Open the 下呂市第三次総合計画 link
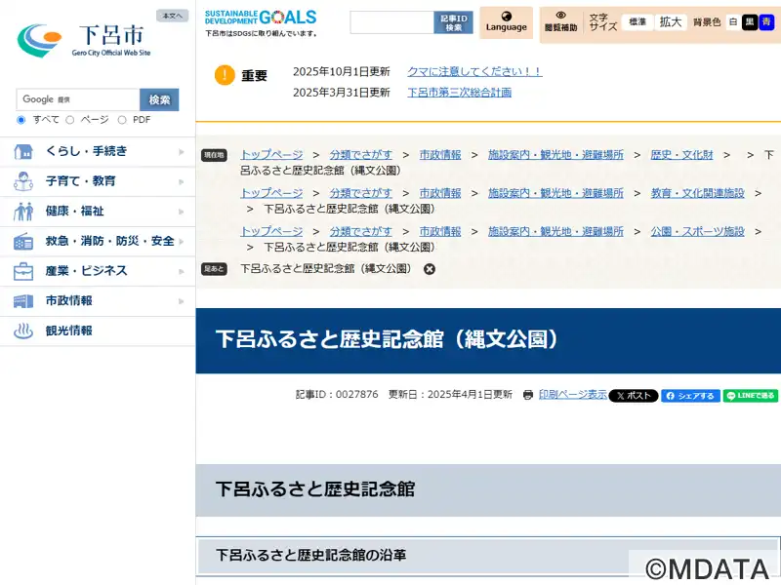Viewport: 781px width, 585px height. 459,93
